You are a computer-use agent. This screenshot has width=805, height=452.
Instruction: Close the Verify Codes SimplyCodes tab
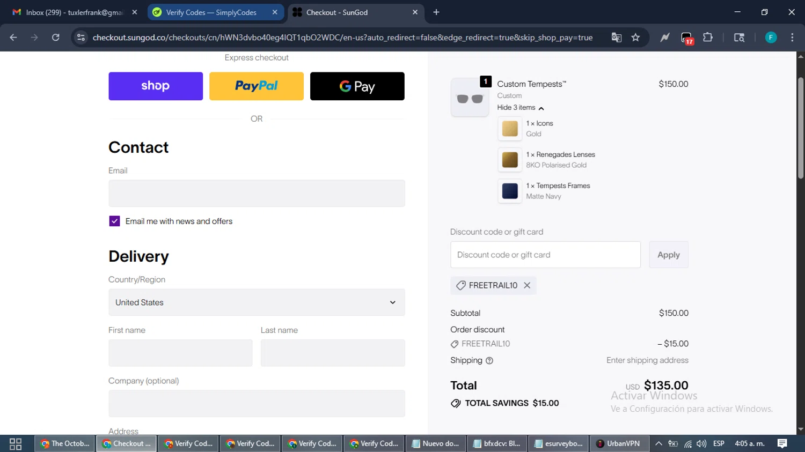coord(275,12)
